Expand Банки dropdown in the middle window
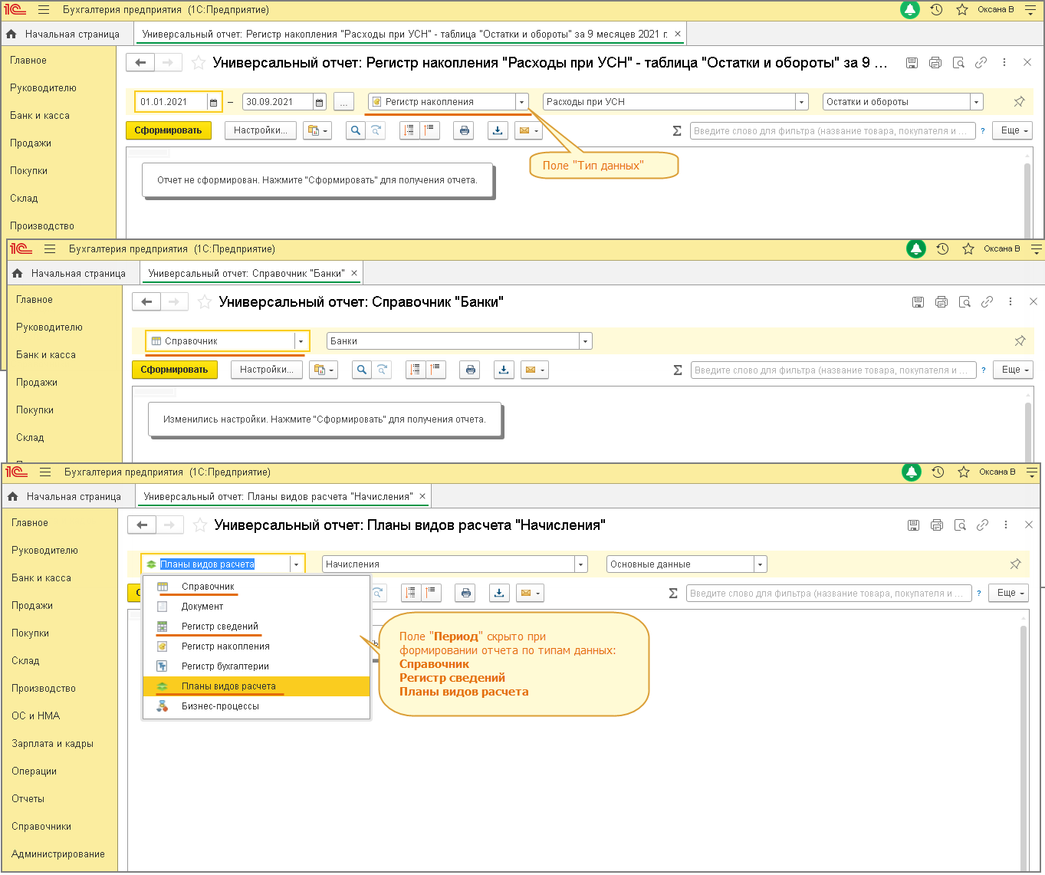 pyautogui.click(x=586, y=341)
